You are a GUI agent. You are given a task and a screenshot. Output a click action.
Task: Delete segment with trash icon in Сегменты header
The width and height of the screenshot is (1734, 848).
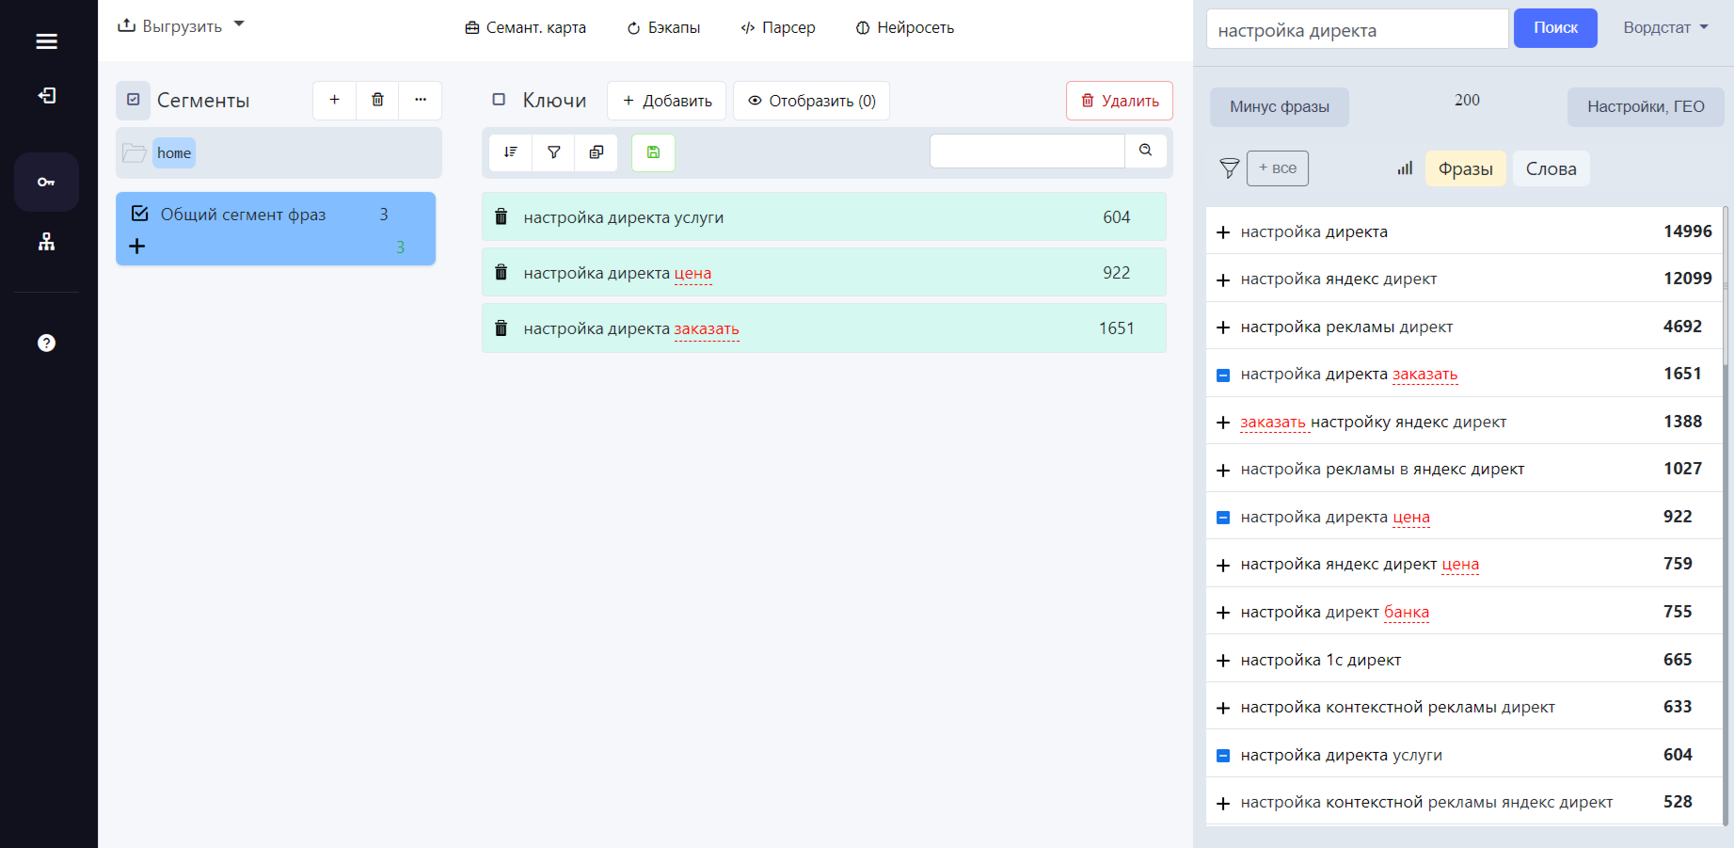coord(377,100)
